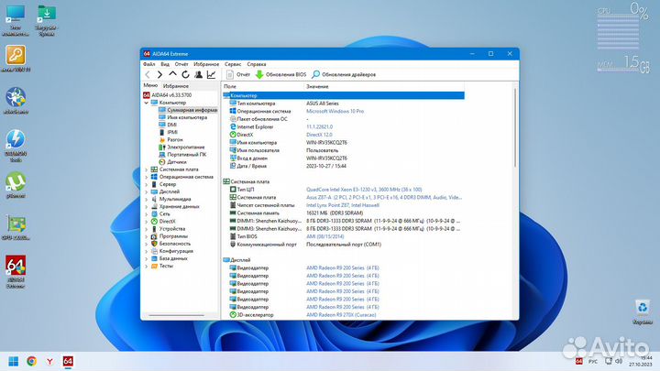The width and height of the screenshot is (660, 371).
Task: Open the Вид menu
Action: click(165, 64)
